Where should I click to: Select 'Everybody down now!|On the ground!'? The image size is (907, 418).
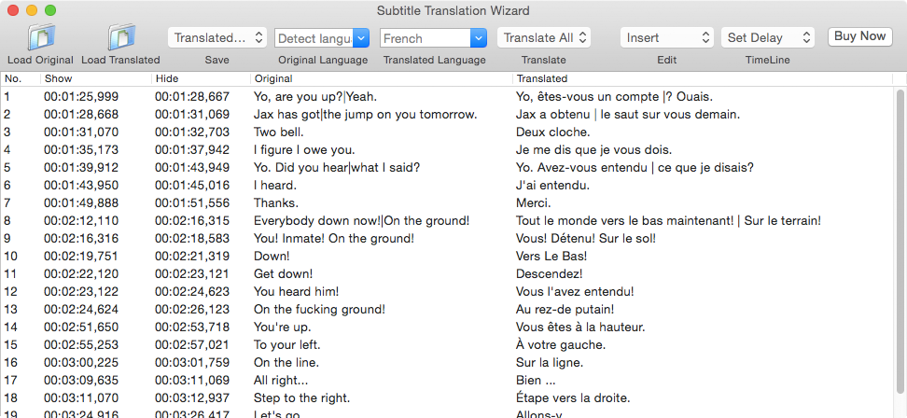coord(361,221)
